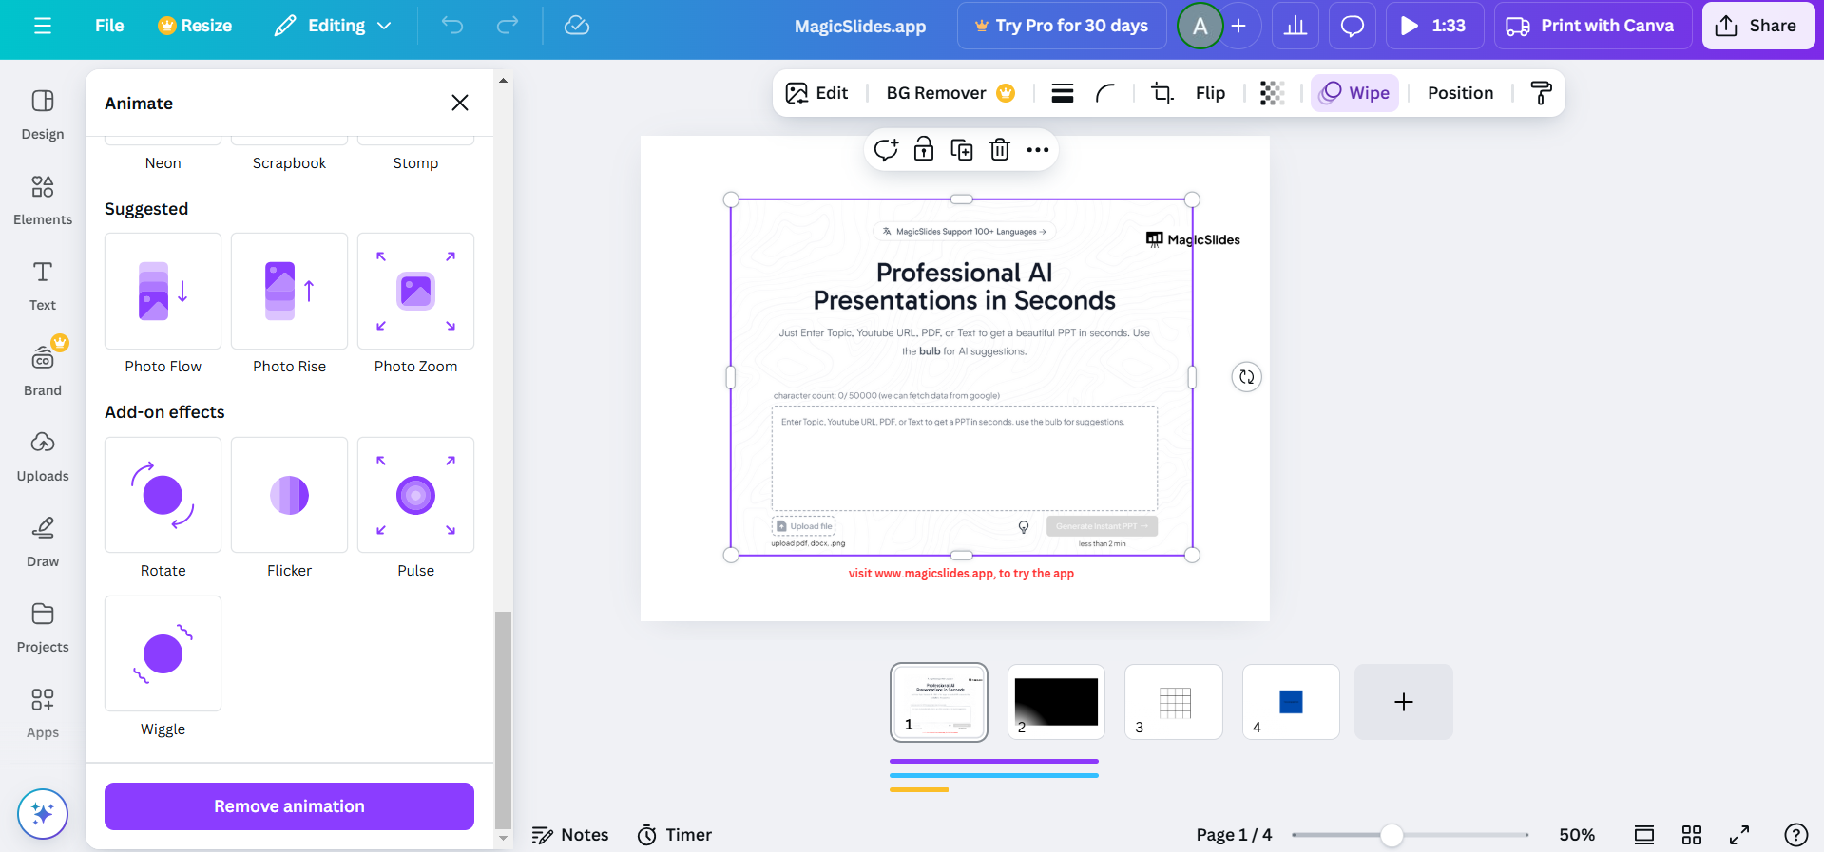Add a new page
This screenshot has width=1824, height=852.
point(1404,702)
